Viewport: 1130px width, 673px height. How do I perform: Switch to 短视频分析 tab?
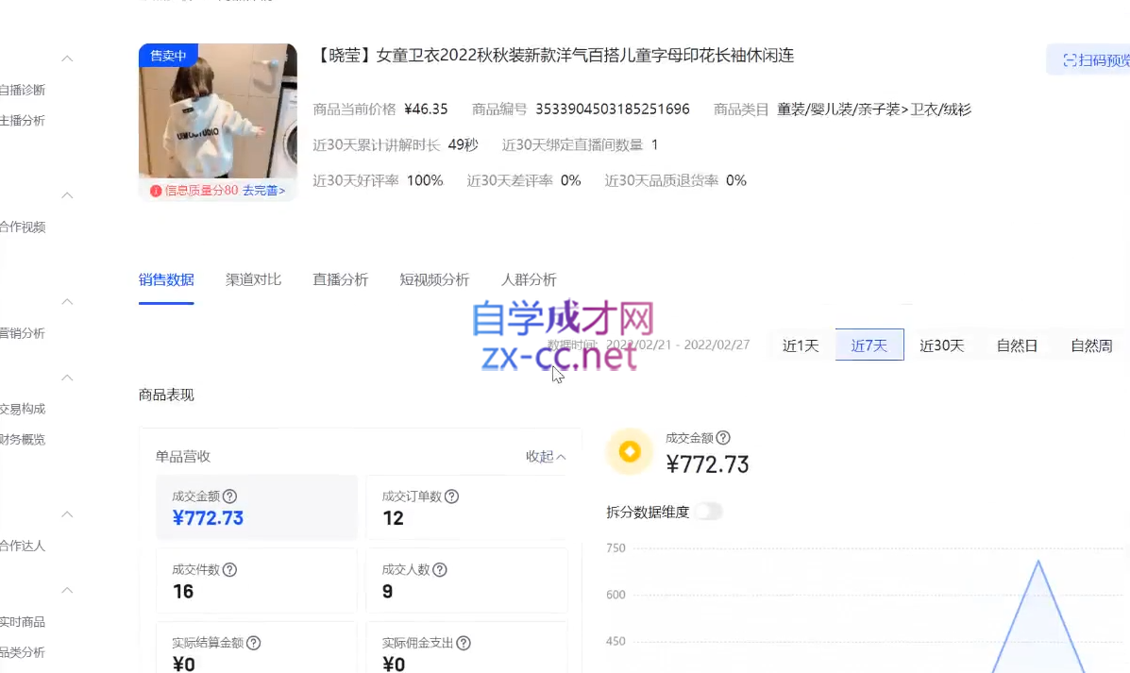point(434,279)
